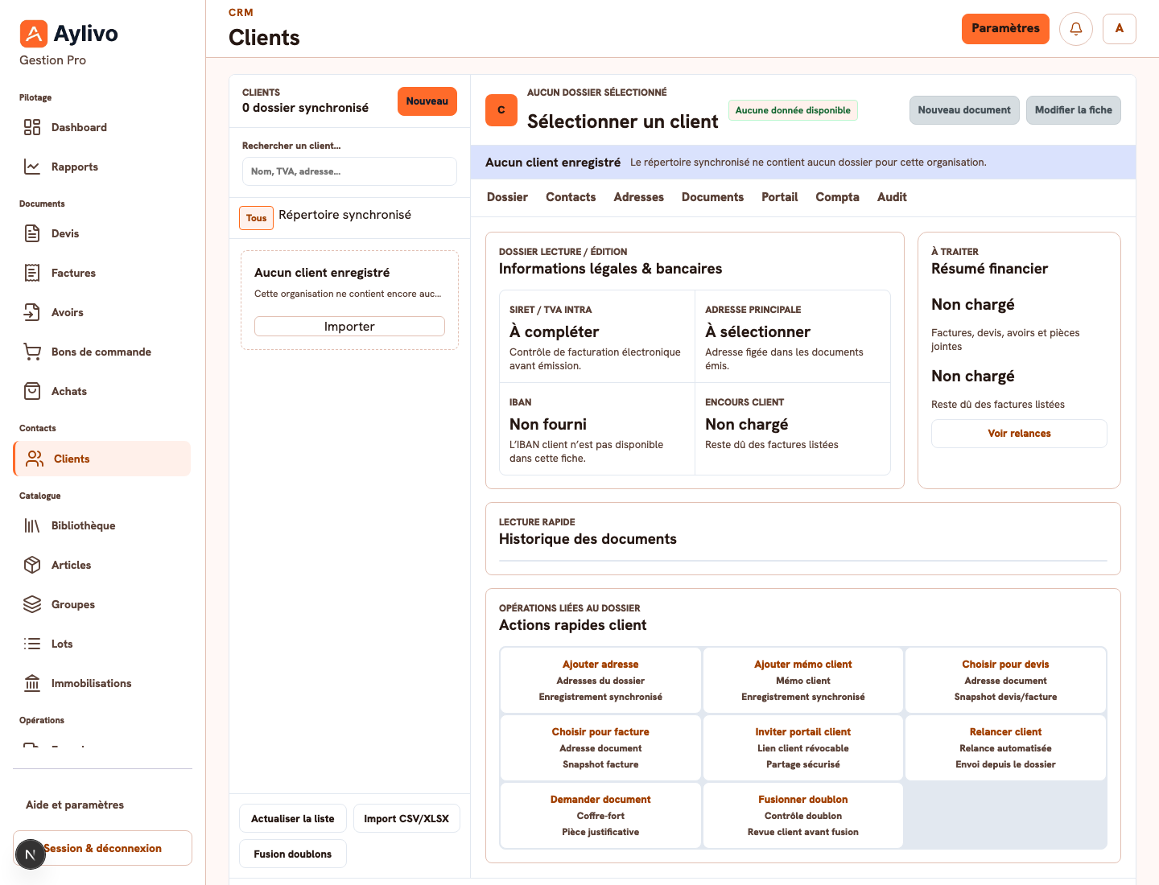Click the ENCOURS CLIENT cell
Image resolution: width=1159 pixels, height=885 pixels.
point(793,429)
